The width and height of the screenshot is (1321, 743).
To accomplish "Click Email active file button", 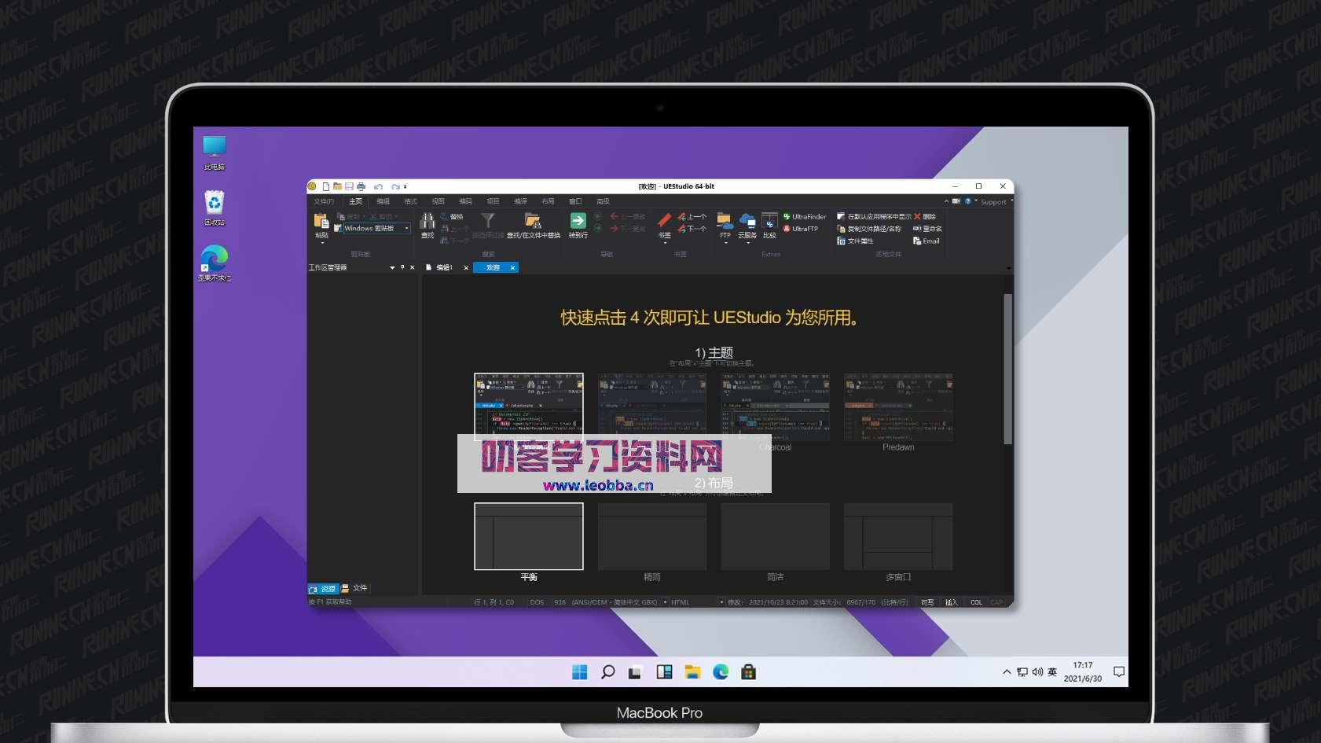I will (927, 241).
